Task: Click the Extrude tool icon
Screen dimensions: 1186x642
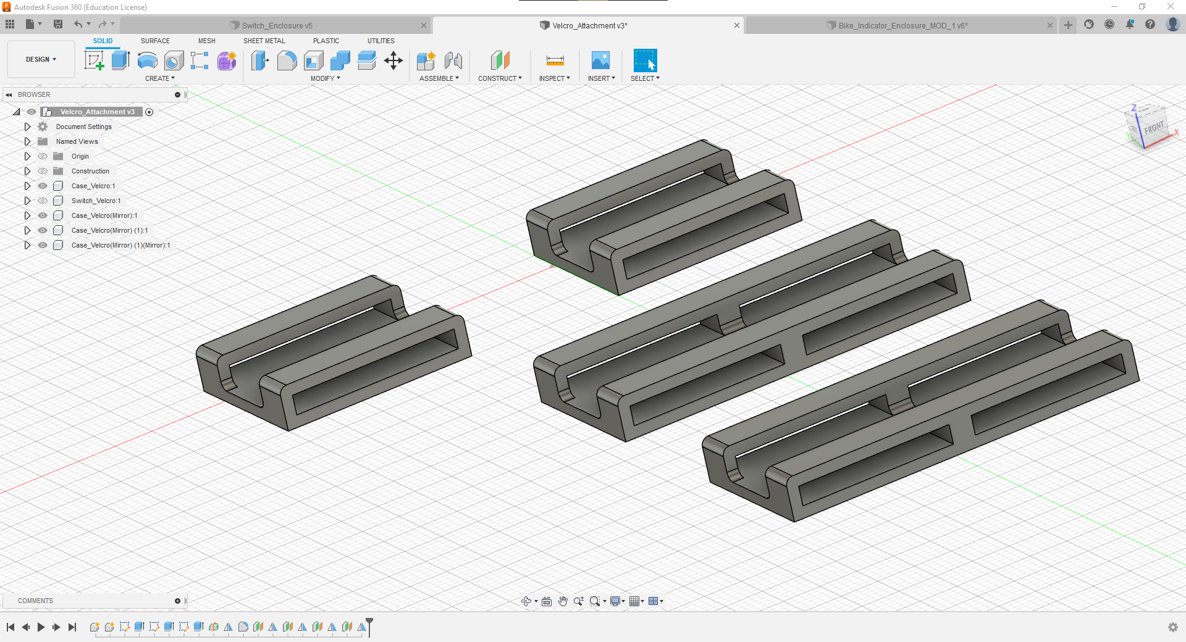Action: [x=120, y=60]
